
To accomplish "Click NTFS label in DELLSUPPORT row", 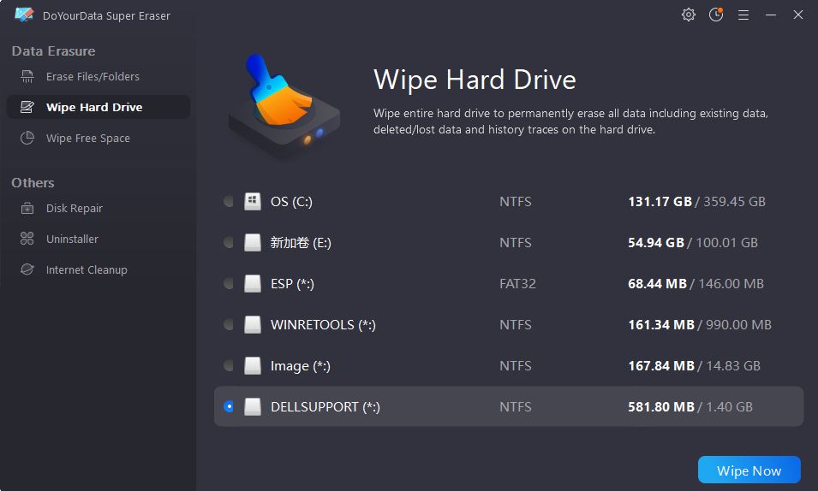I will tap(516, 406).
